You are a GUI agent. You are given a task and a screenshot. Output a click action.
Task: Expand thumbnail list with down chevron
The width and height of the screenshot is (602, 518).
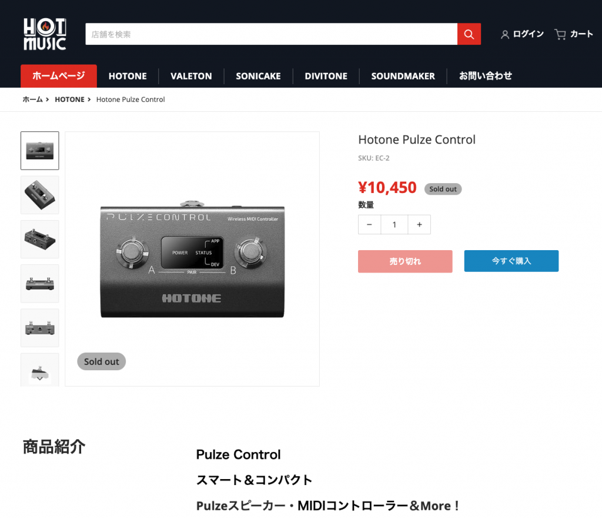point(40,378)
